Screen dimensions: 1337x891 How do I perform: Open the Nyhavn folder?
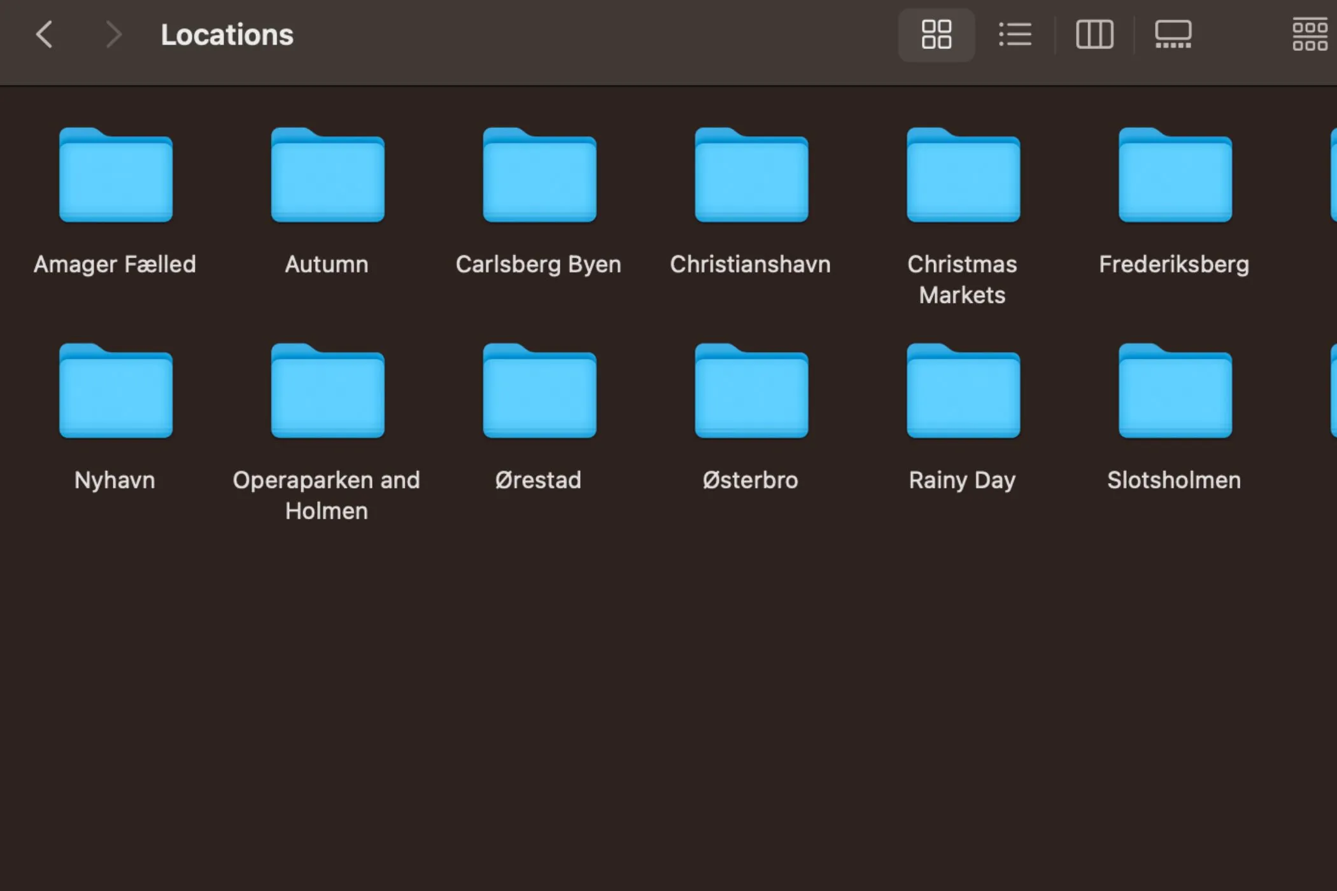115,391
